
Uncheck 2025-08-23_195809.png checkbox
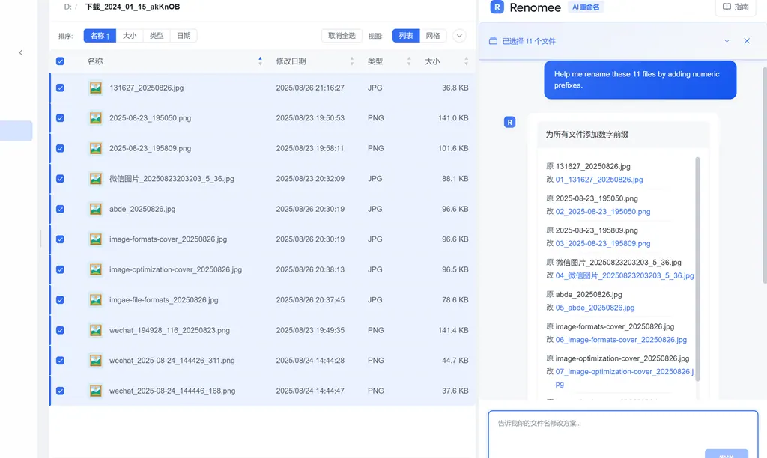[60, 148]
